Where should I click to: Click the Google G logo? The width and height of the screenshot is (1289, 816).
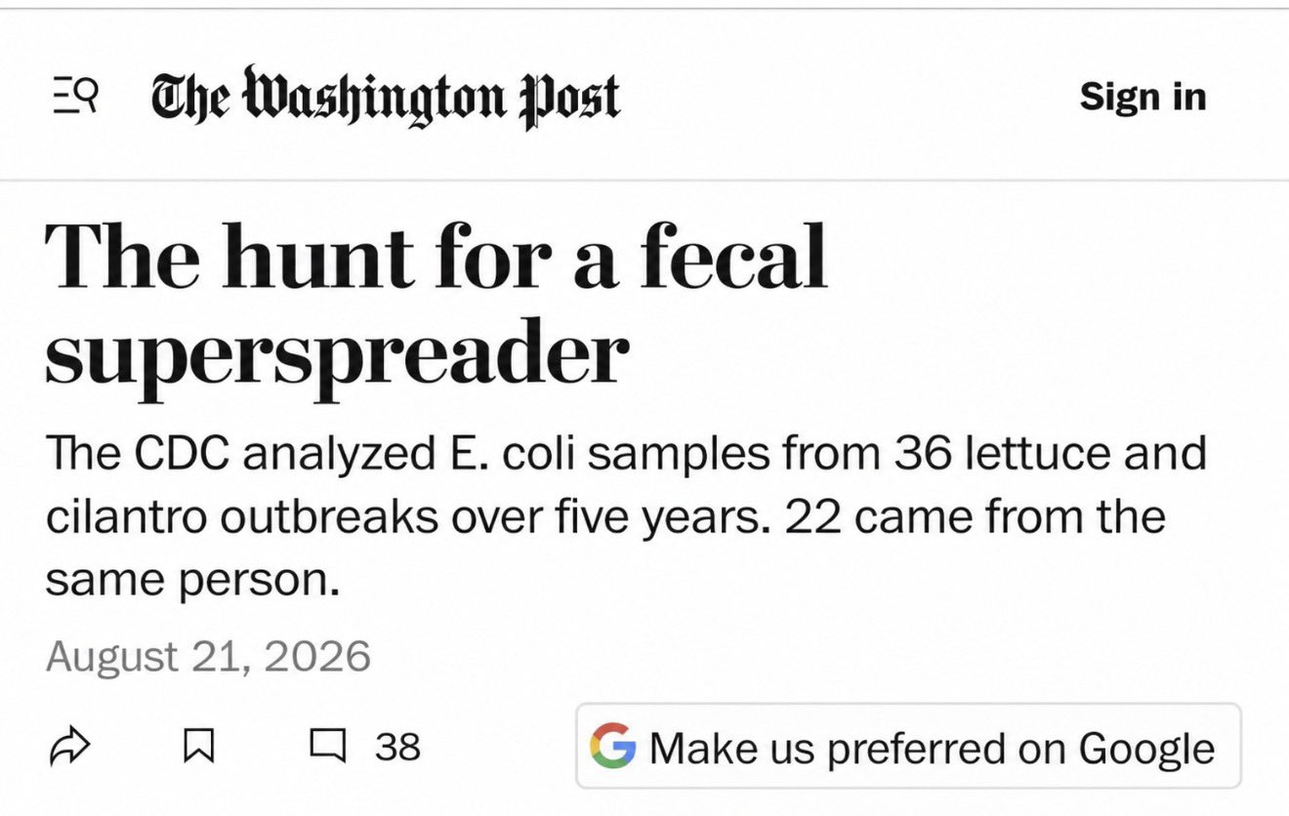tap(612, 747)
